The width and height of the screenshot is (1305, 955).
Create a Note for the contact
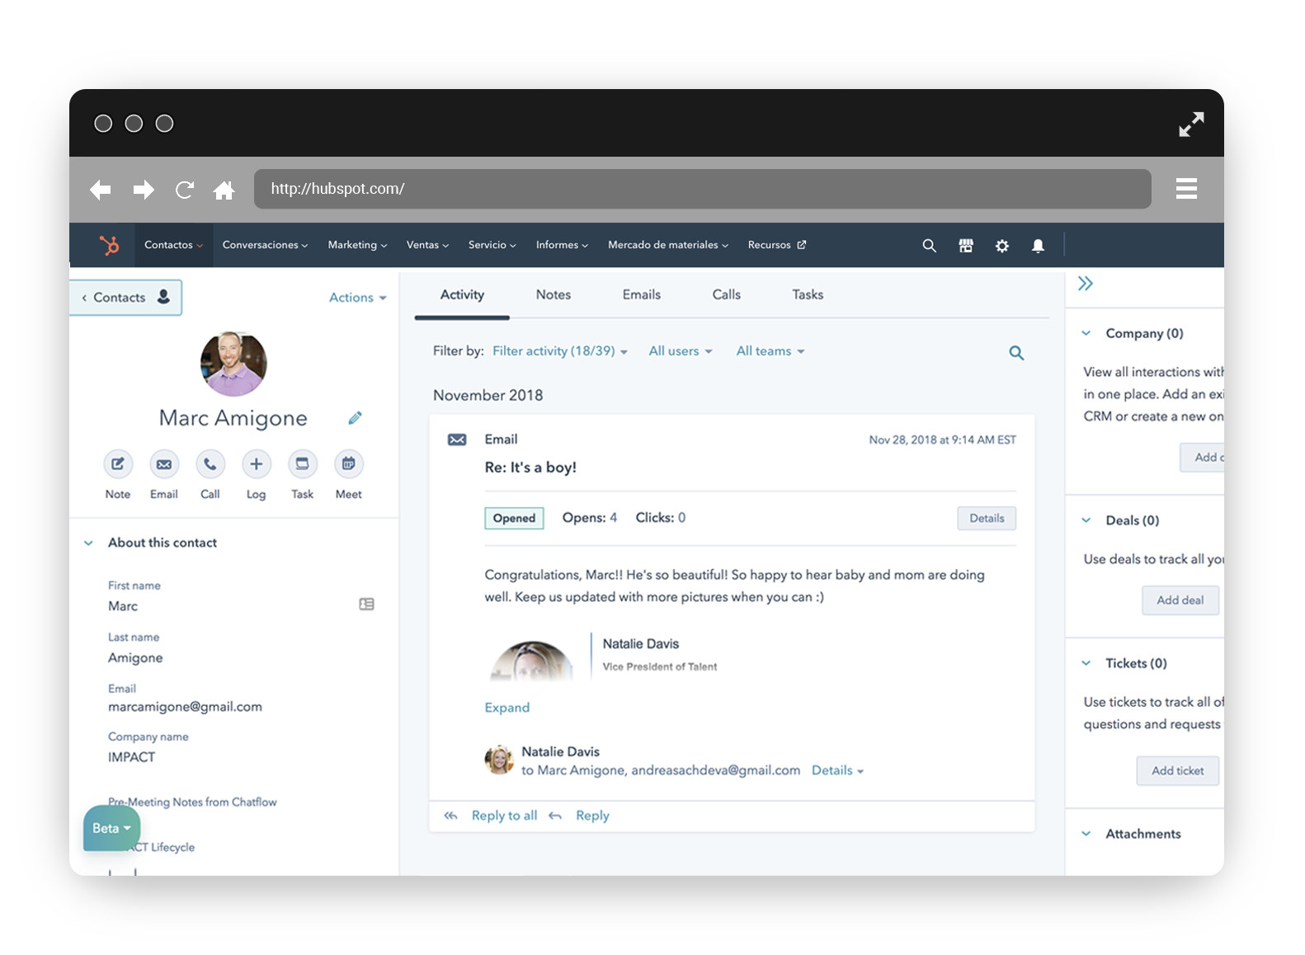click(118, 463)
